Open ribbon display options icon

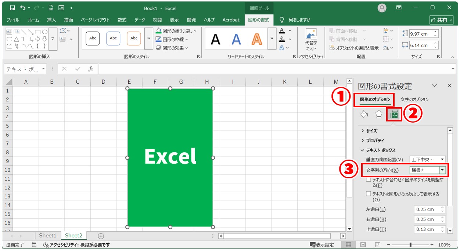click(399, 8)
